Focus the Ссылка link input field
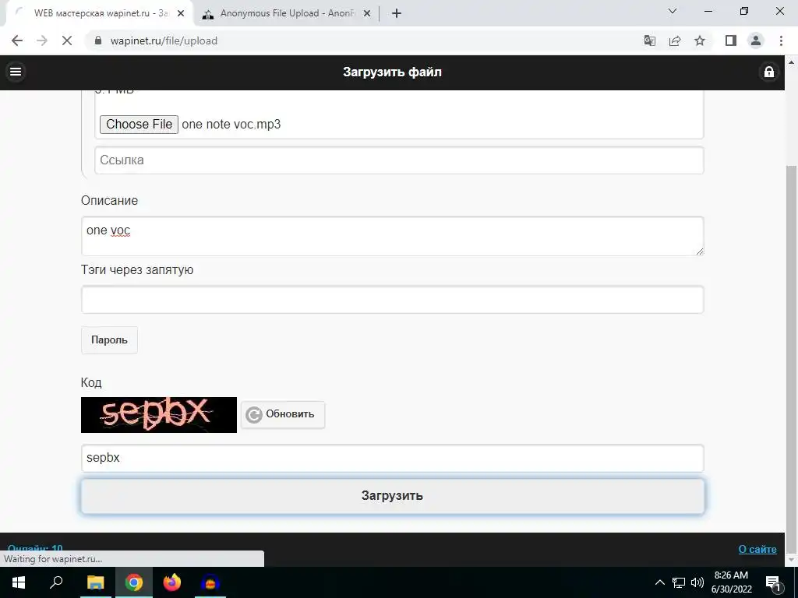 pyautogui.click(x=399, y=160)
